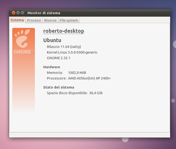Click the Kernel Linux 3.0.0-0300-generic line
176x149 pixels.
[72, 52]
